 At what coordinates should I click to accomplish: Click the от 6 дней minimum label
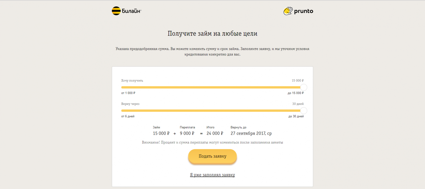[128, 116]
